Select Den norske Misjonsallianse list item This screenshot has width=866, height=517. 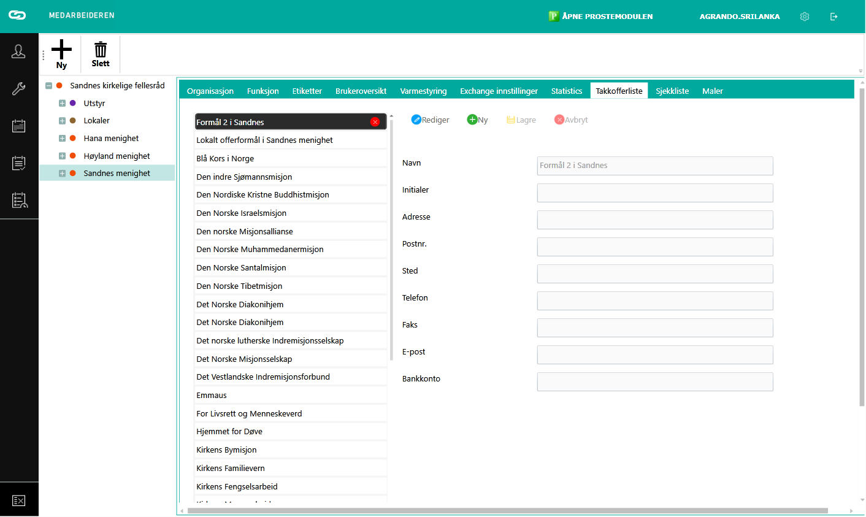(291, 231)
